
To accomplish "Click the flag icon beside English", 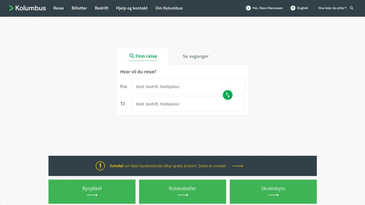I will (293, 8).
